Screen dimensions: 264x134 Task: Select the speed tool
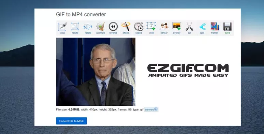pyautogui.click(x=138, y=28)
